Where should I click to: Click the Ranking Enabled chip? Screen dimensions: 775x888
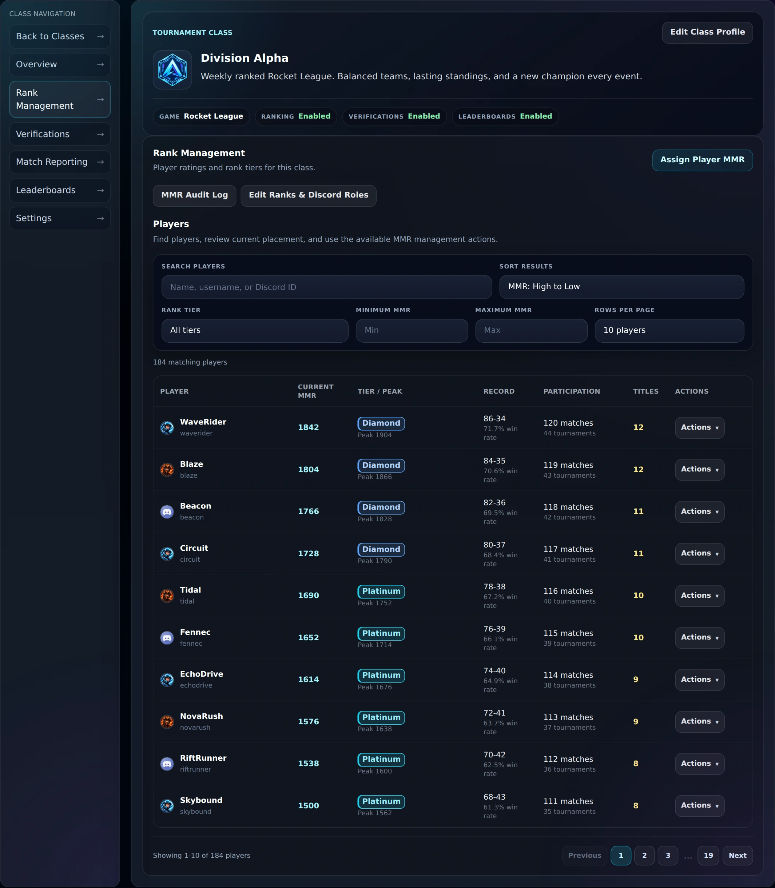296,116
